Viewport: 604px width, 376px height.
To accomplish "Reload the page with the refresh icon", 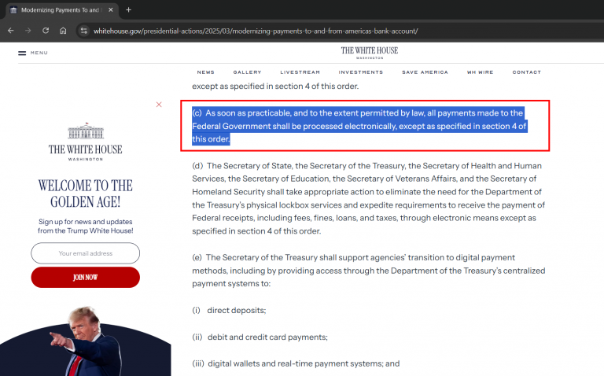I will 46,31.
